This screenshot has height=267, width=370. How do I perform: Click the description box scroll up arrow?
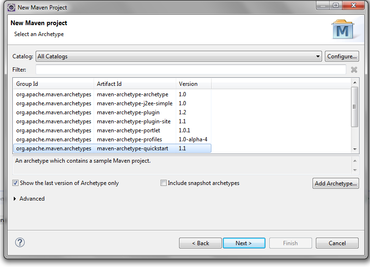coord(355,161)
